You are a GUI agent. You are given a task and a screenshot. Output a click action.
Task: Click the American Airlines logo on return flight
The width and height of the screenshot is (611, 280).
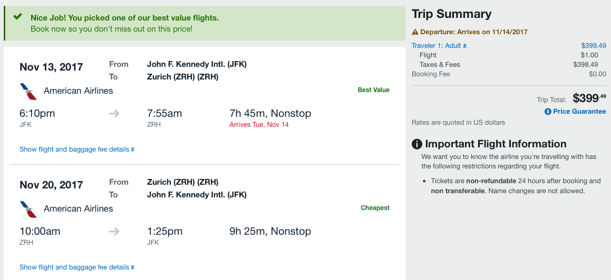(x=28, y=209)
